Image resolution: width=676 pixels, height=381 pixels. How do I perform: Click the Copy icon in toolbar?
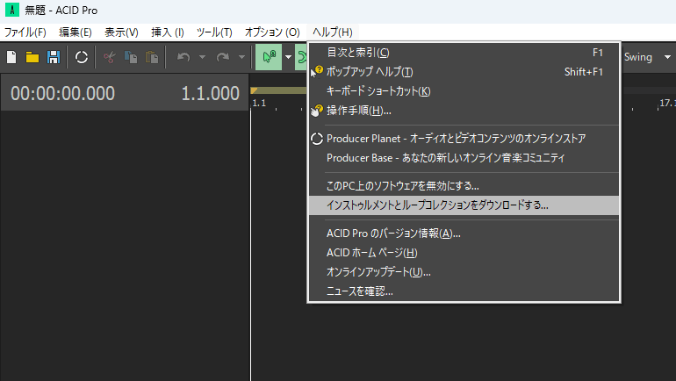coord(131,57)
